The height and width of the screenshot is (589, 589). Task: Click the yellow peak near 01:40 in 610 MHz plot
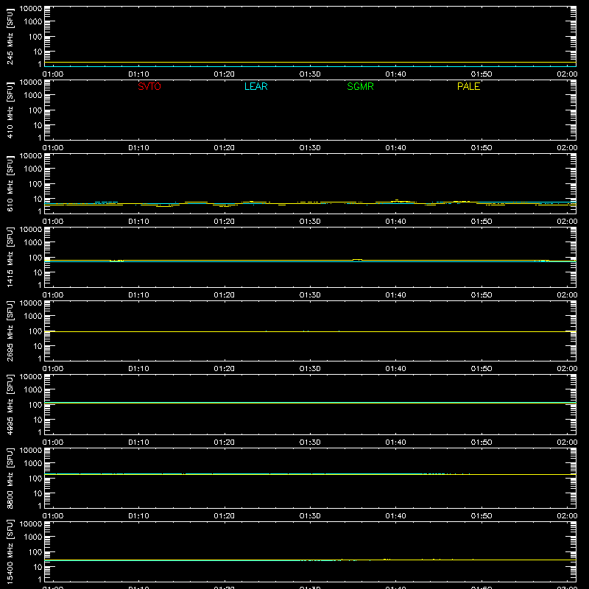coord(397,200)
